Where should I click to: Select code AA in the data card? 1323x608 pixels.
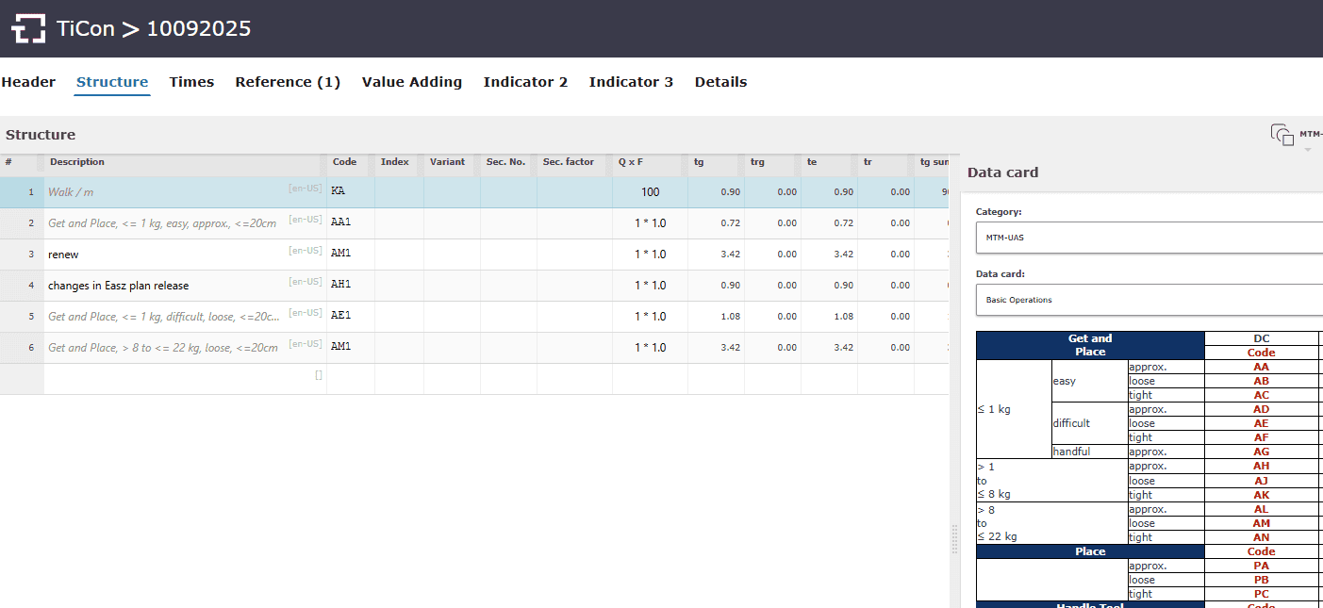click(x=1261, y=367)
